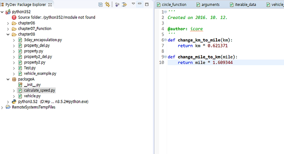This screenshot has width=284, height=154.
Task: Toggle Link with Editor arrows icon
Action: [x=107, y=4]
